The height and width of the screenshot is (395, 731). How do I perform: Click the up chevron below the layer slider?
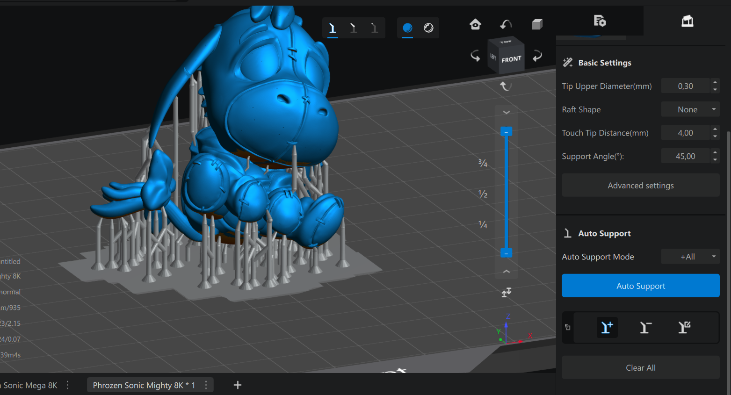(x=506, y=272)
